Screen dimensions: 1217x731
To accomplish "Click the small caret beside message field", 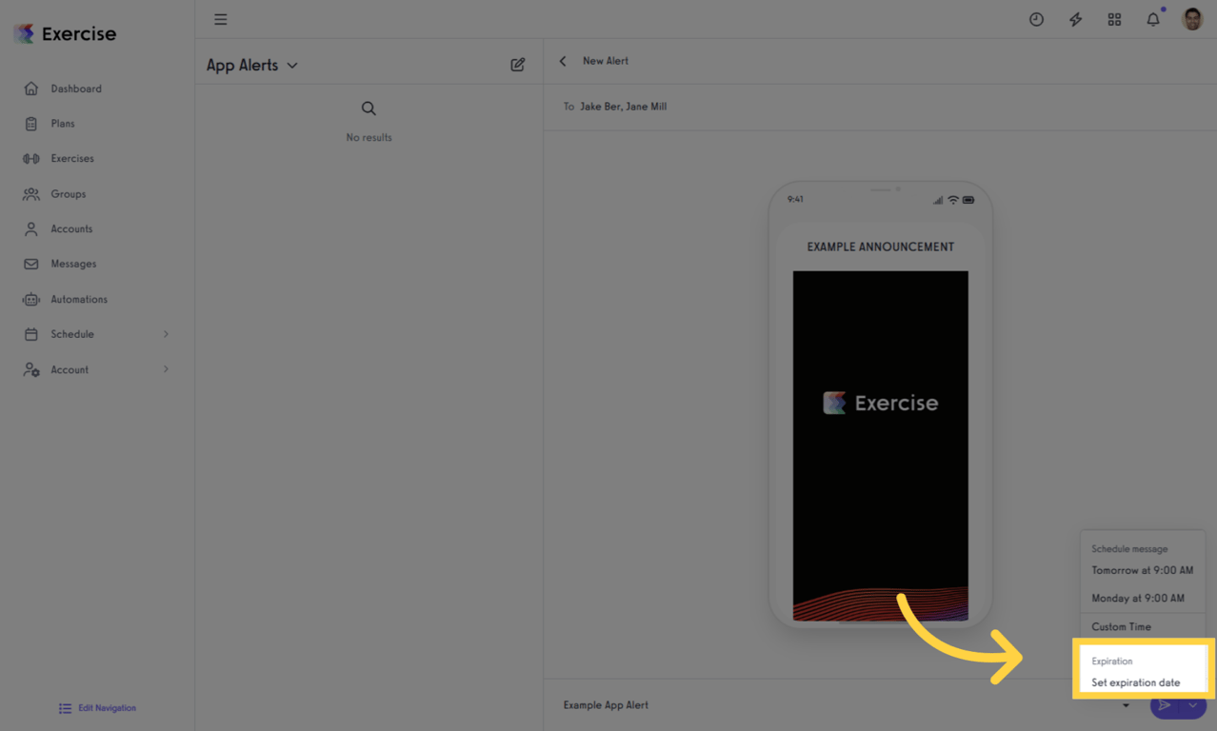I will pos(1126,705).
